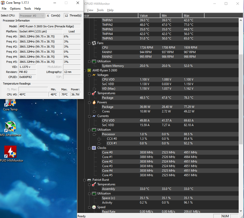This screenshot has height=218, width=244.
Task: Collapse the Currents section
Action: pos(89,116)
